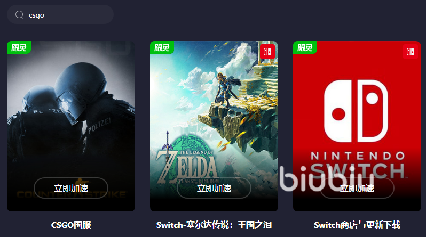The height and width of the screenshot is (237, 426).
Task: Start 立即加速 for Zelda Tears of Kingdom
Action: 214,188
